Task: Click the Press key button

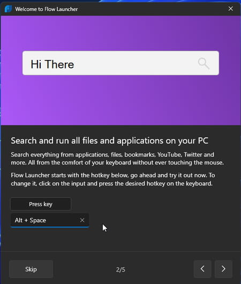Action: click(41, 204)
